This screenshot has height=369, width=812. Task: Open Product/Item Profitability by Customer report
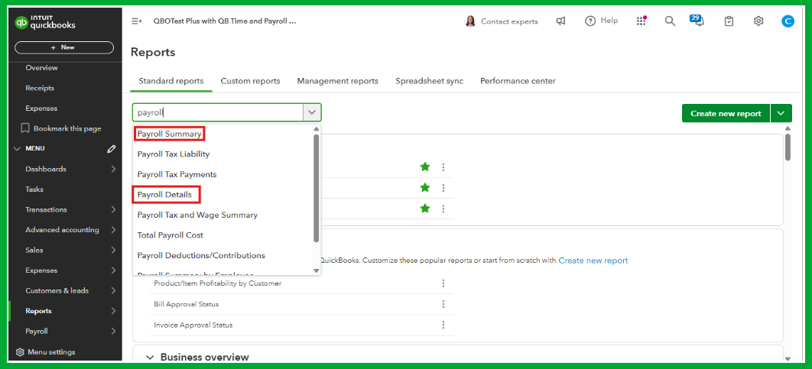click(218, 283)
